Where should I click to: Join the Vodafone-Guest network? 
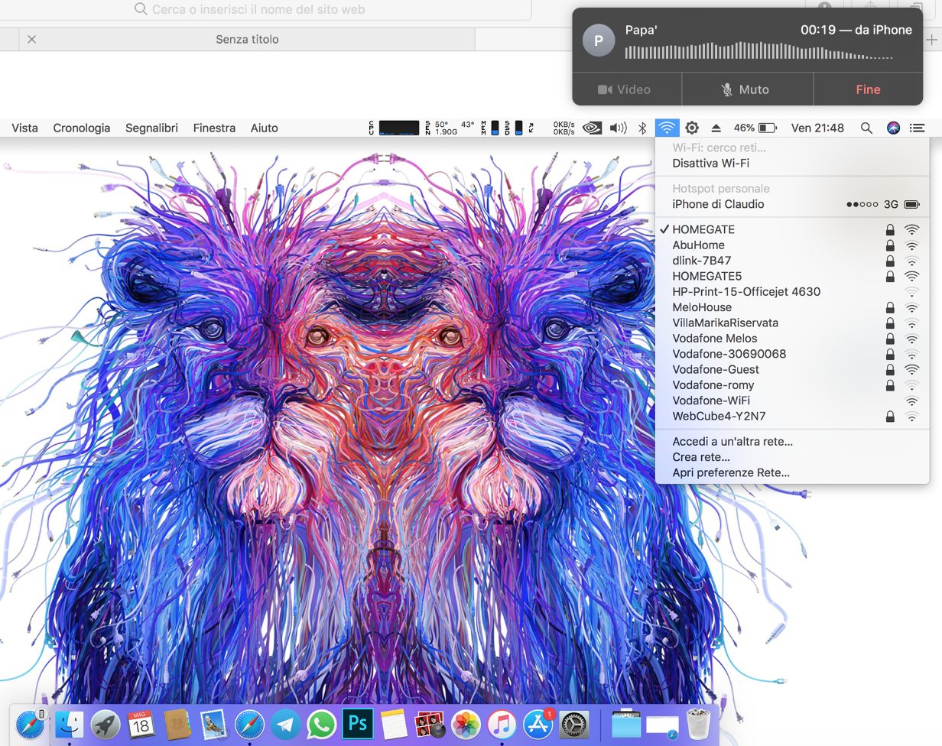[792, 369]
